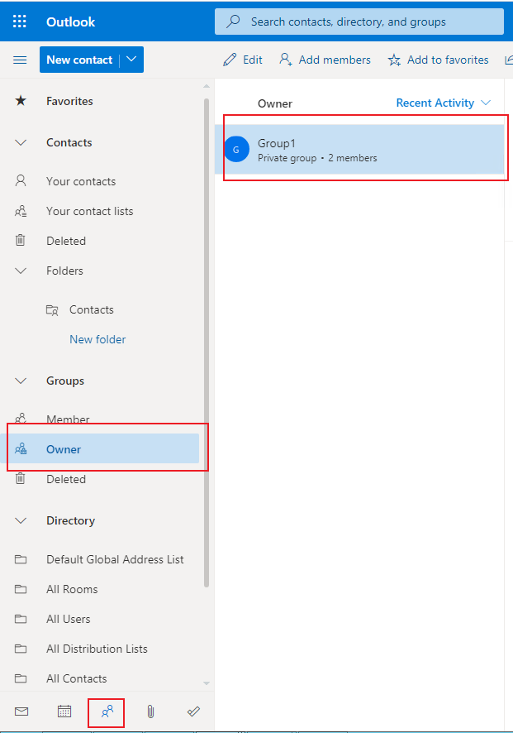Viewport: 513px width, 733px height.
Task: Click the Contacts folder icon under Folders
Action: 52,310
